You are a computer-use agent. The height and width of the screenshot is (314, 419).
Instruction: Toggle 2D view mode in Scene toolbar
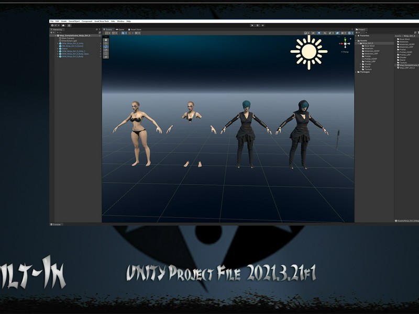click(313, 33)
